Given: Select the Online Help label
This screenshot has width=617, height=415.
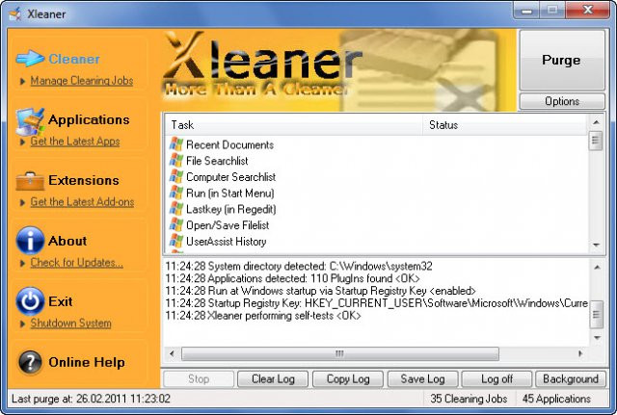Looking at the screenshot, I should [87, 362].
